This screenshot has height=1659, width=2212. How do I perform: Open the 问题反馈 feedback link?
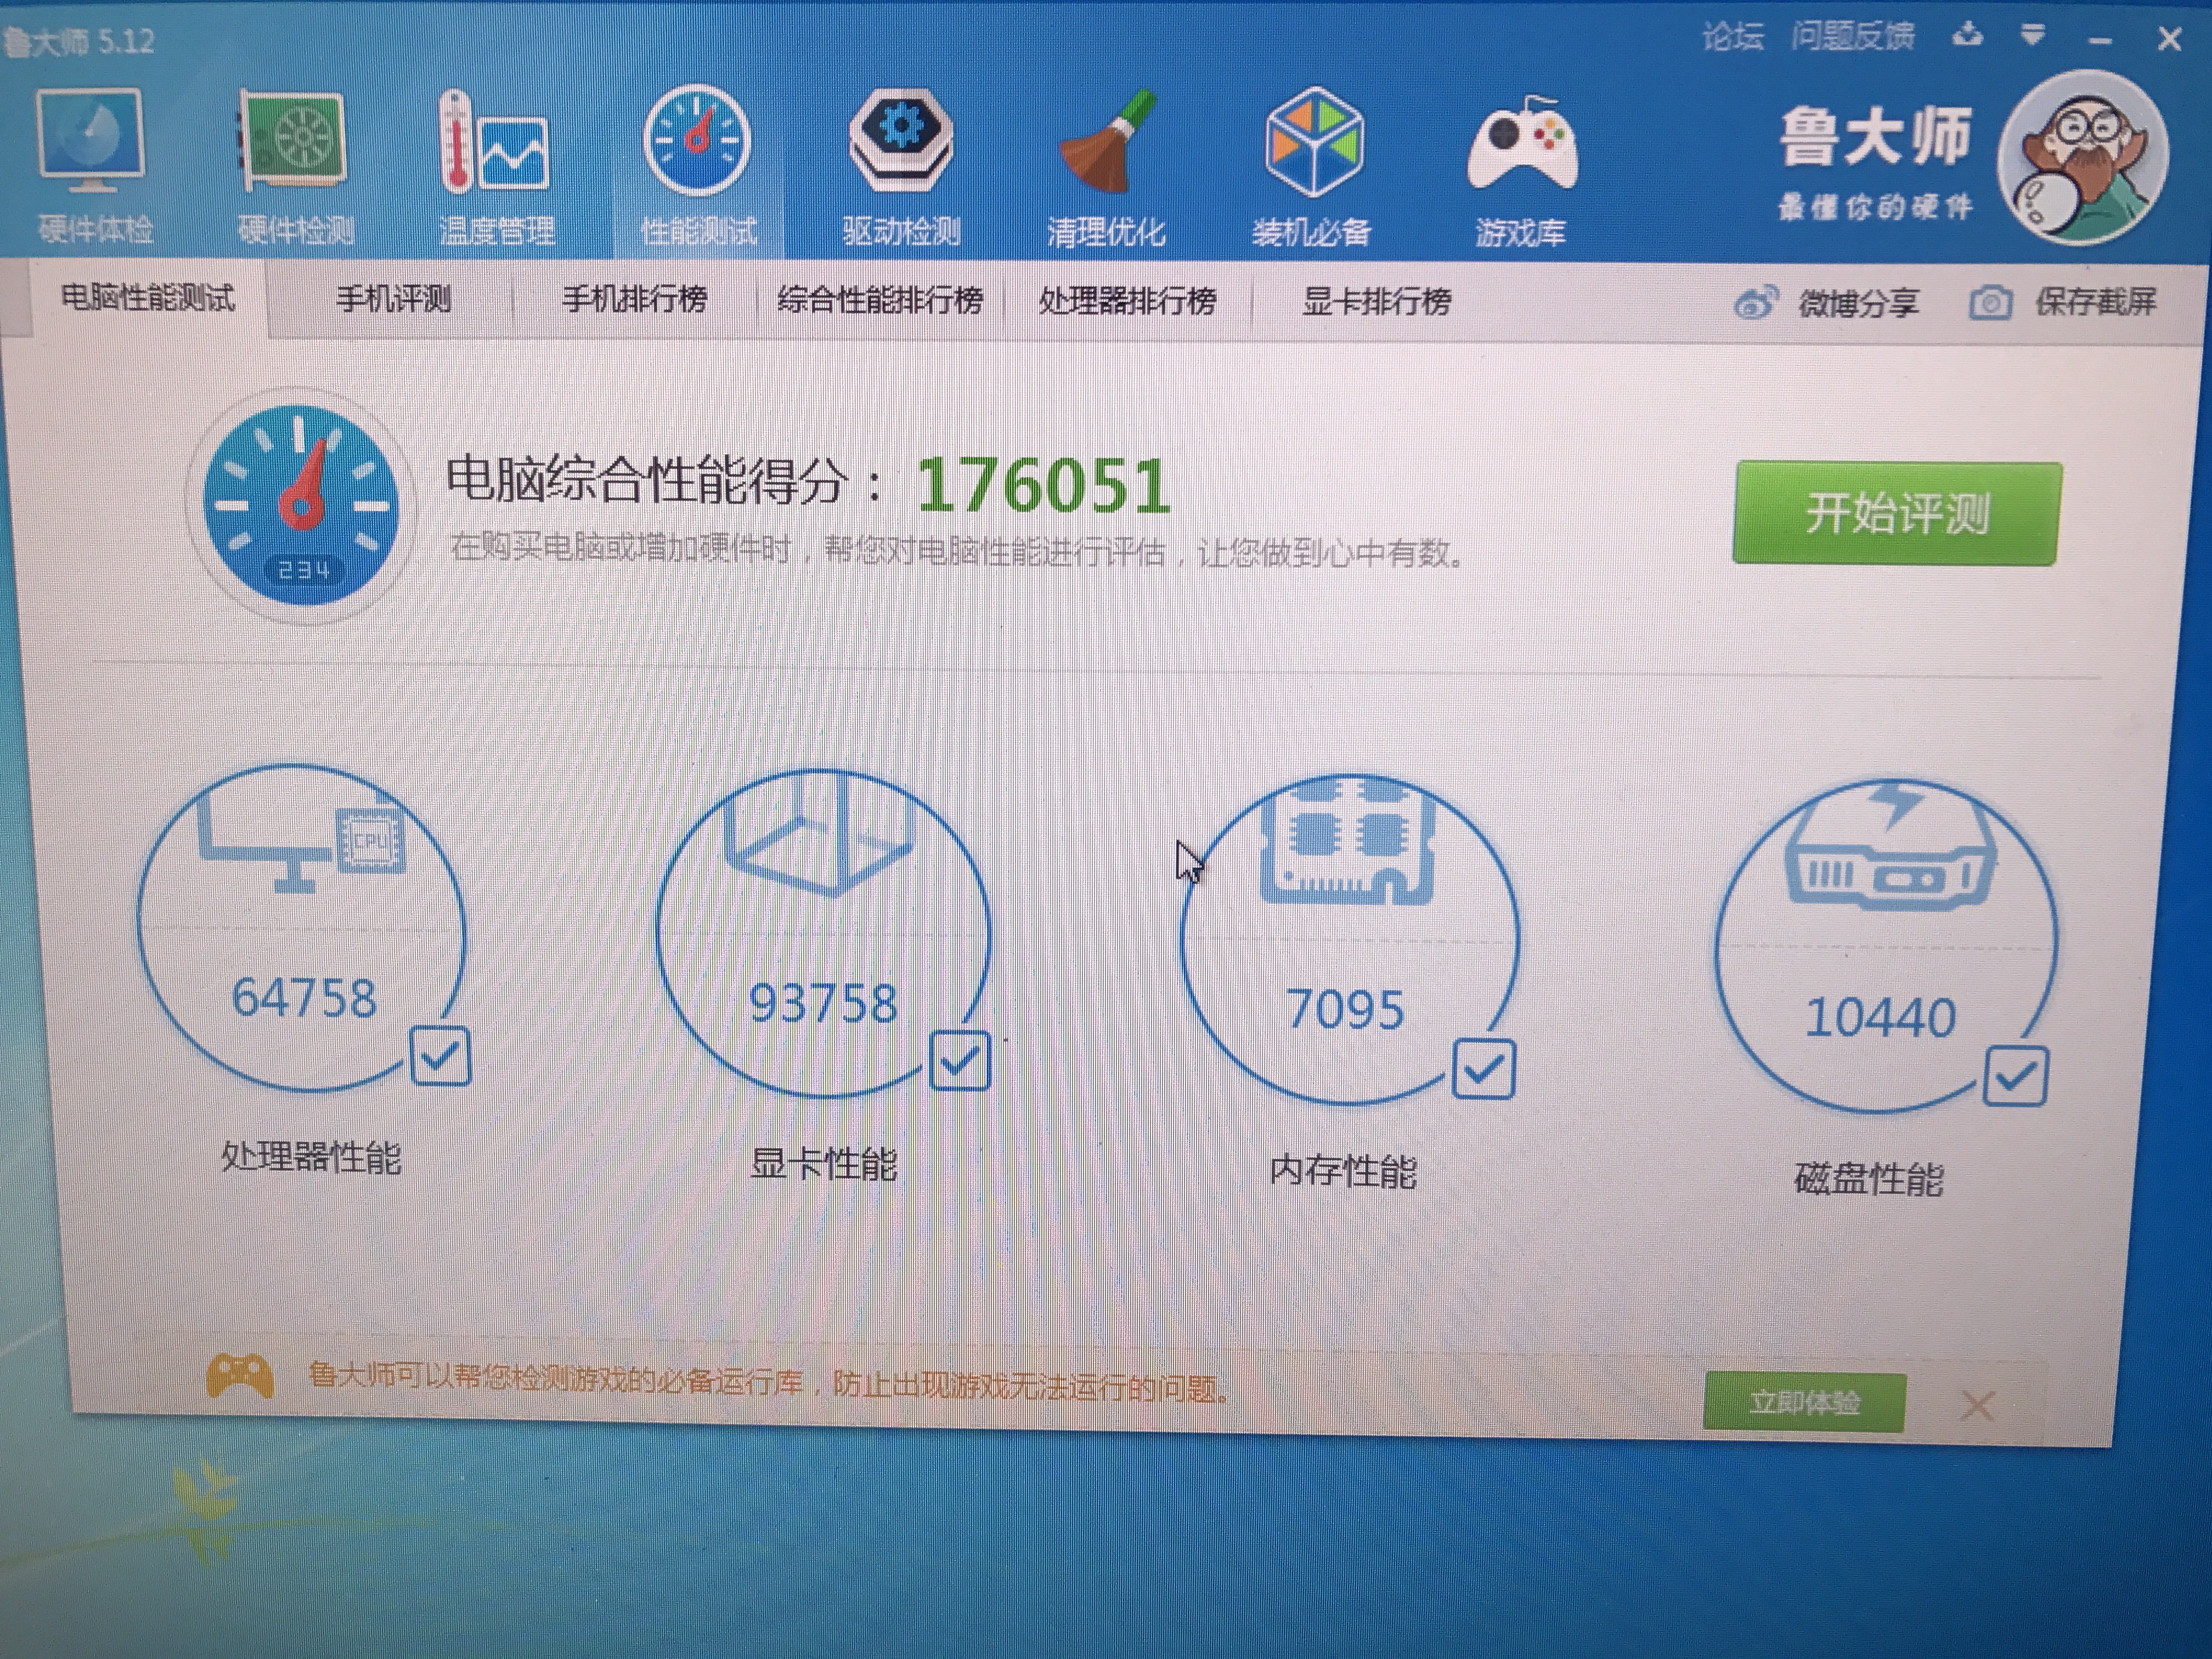[1852, 37]
